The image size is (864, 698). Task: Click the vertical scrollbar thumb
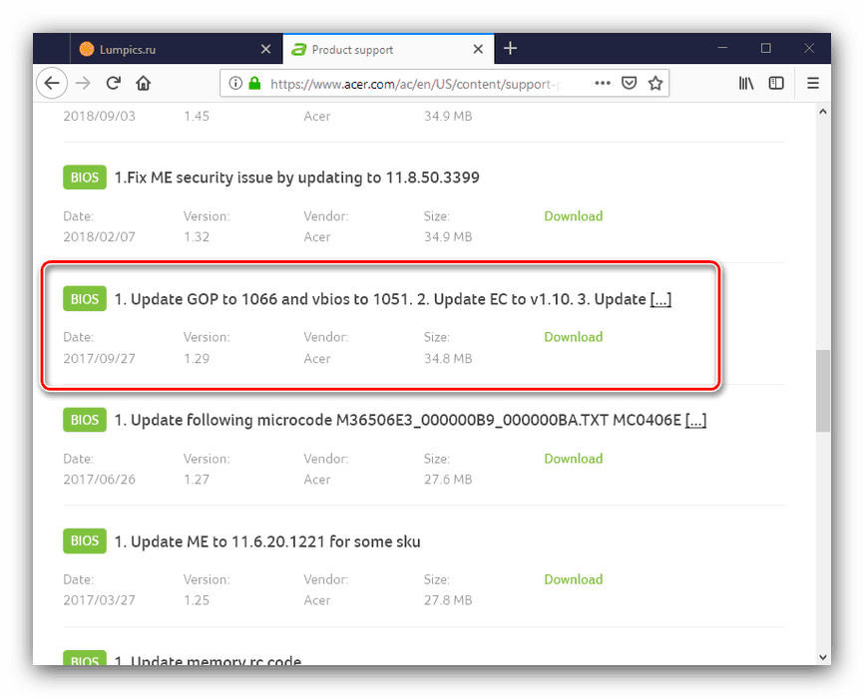pos(823,391)
